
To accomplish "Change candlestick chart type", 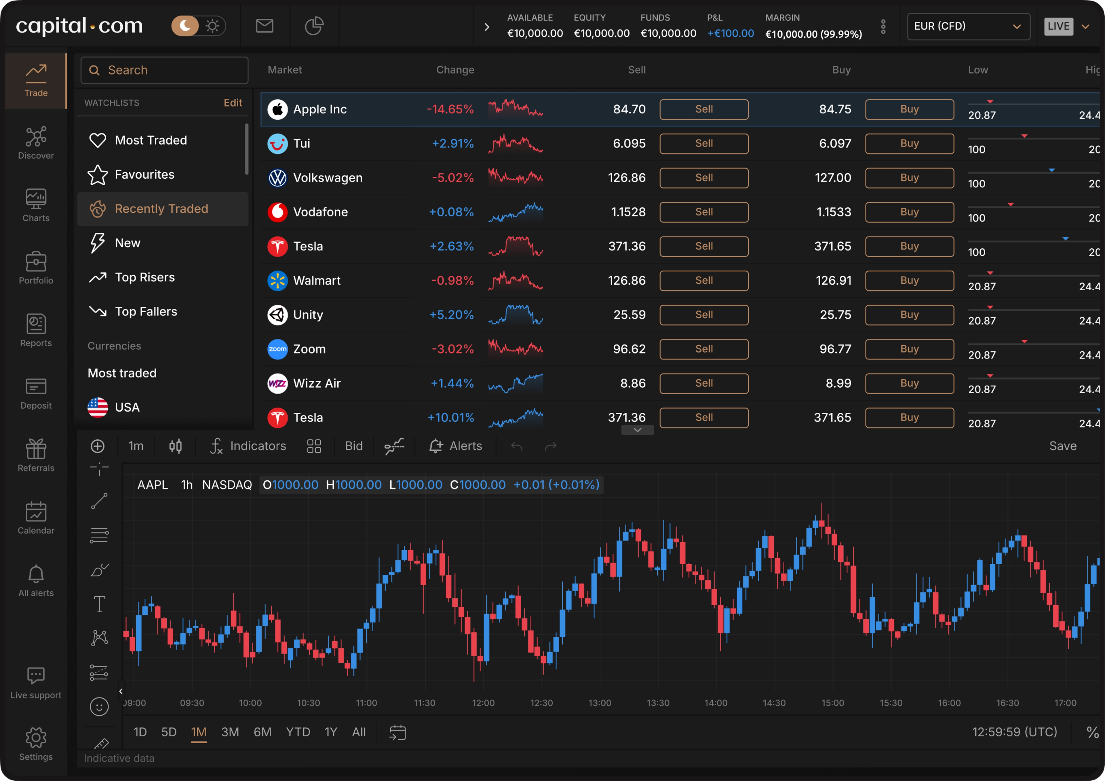I will click(x=175, y=446).
